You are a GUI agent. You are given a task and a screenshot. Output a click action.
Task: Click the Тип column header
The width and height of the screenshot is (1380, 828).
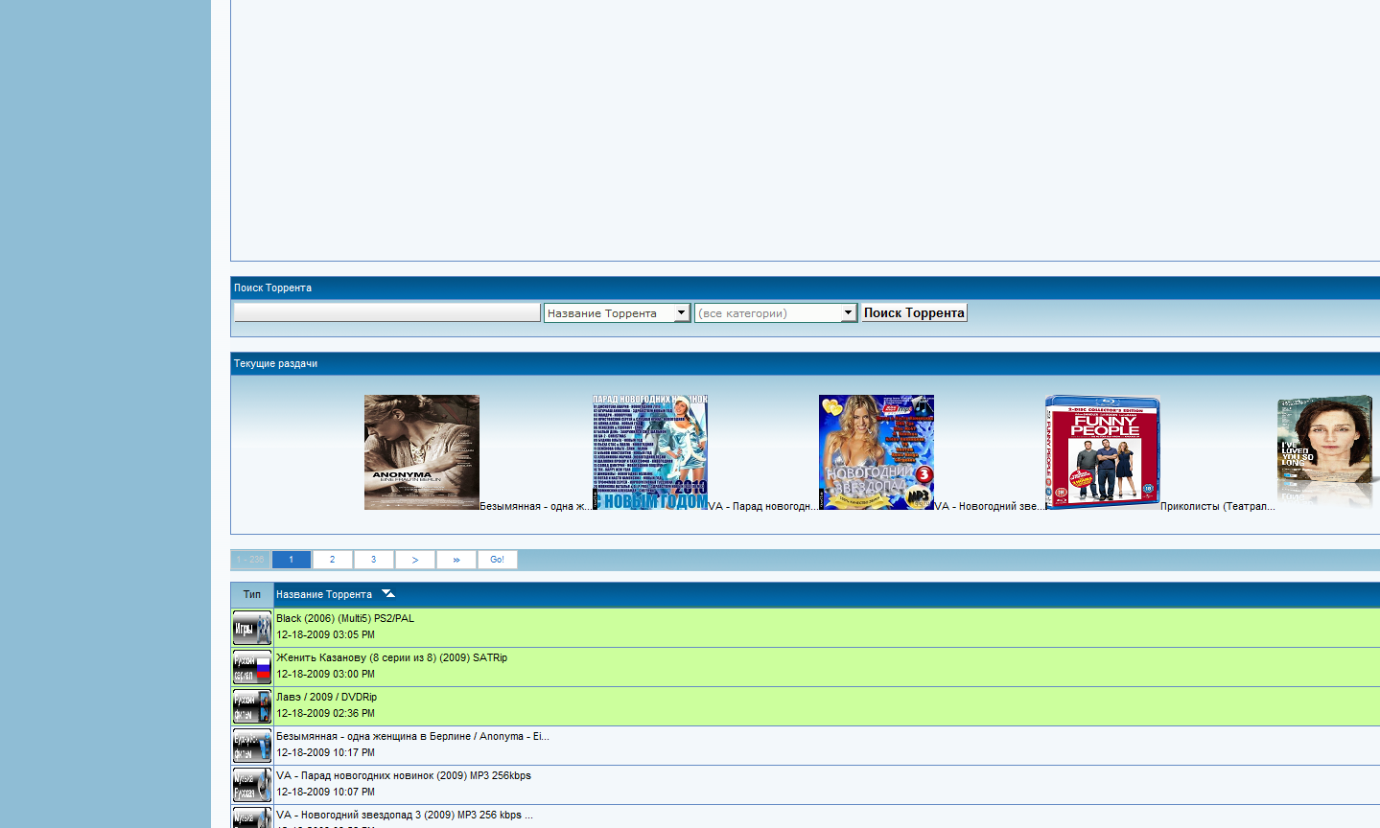pos(252,594)
